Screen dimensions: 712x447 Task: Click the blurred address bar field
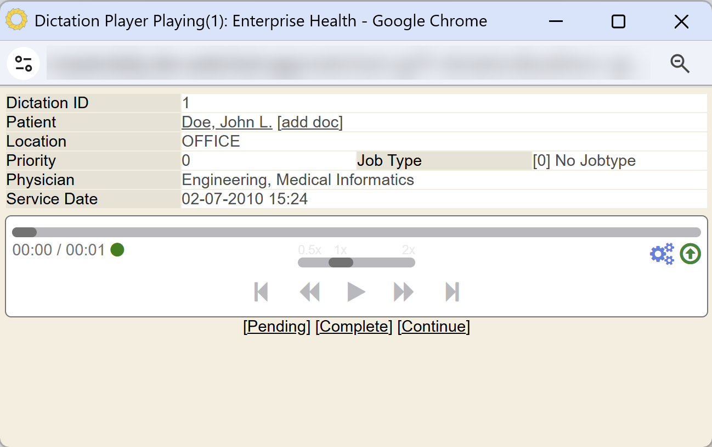click(x=348, y=64)
